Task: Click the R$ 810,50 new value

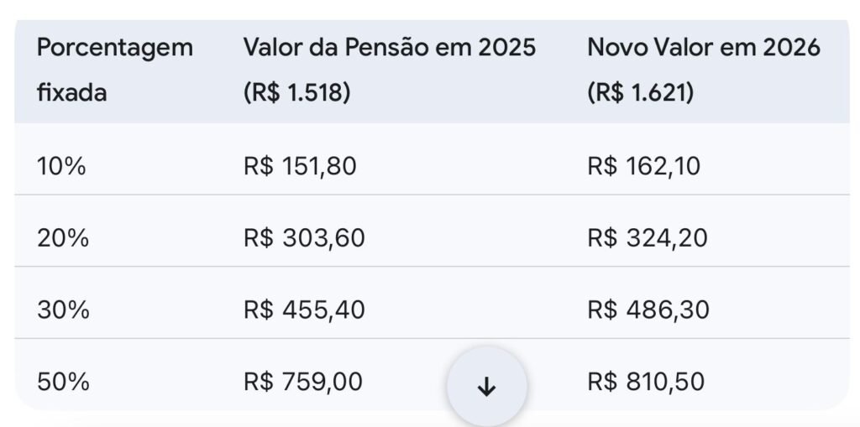Action: point(646,383)
